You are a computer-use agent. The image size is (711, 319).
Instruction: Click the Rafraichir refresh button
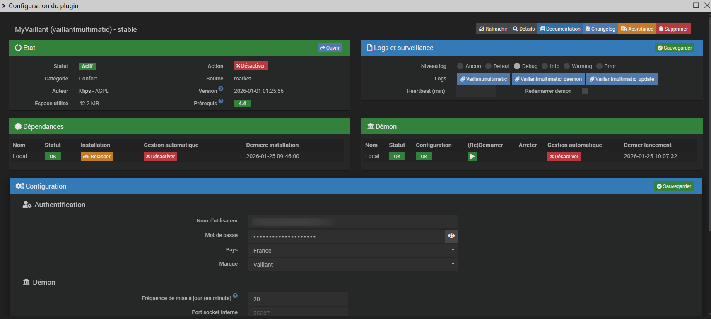(493, 29)
